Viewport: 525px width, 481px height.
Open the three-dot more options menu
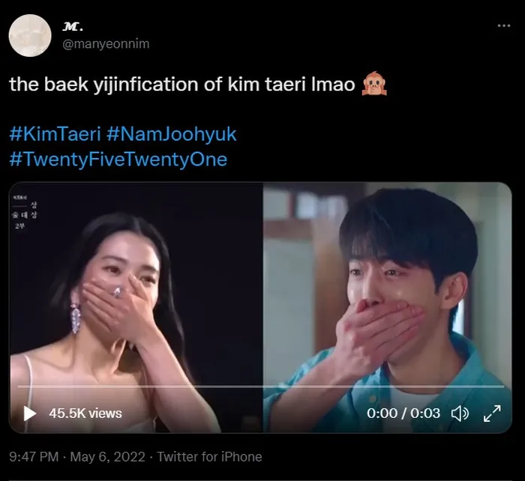click(x=503, y=25)
